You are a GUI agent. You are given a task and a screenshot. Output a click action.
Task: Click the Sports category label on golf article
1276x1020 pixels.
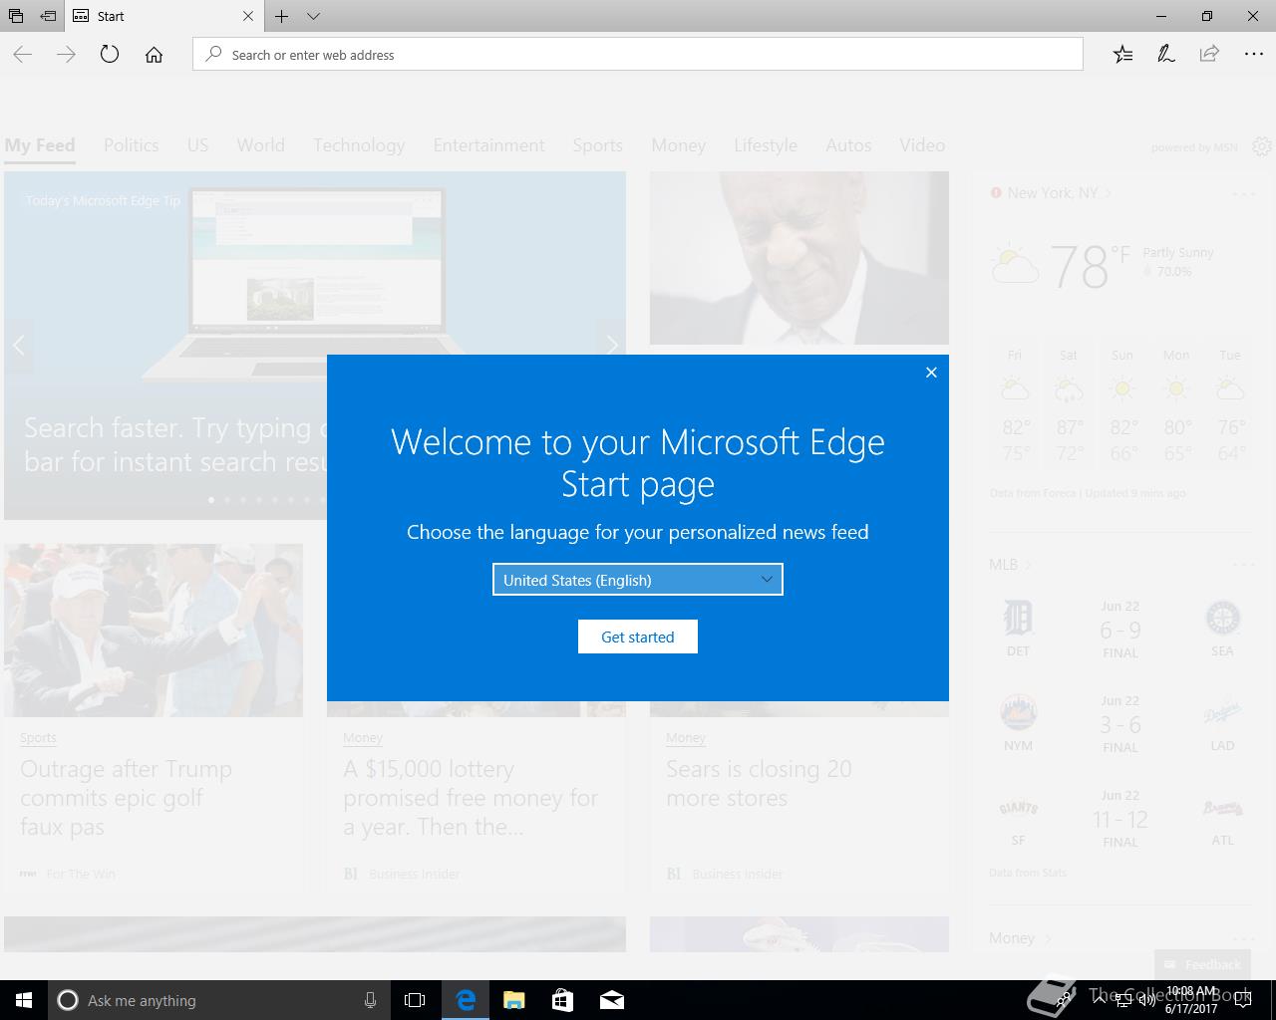[38, 738]
